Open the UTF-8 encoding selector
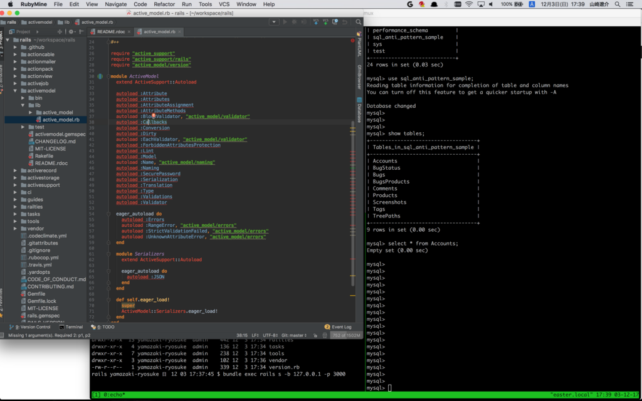This screenshot has width=642, height=401. [x=271, y=336]
